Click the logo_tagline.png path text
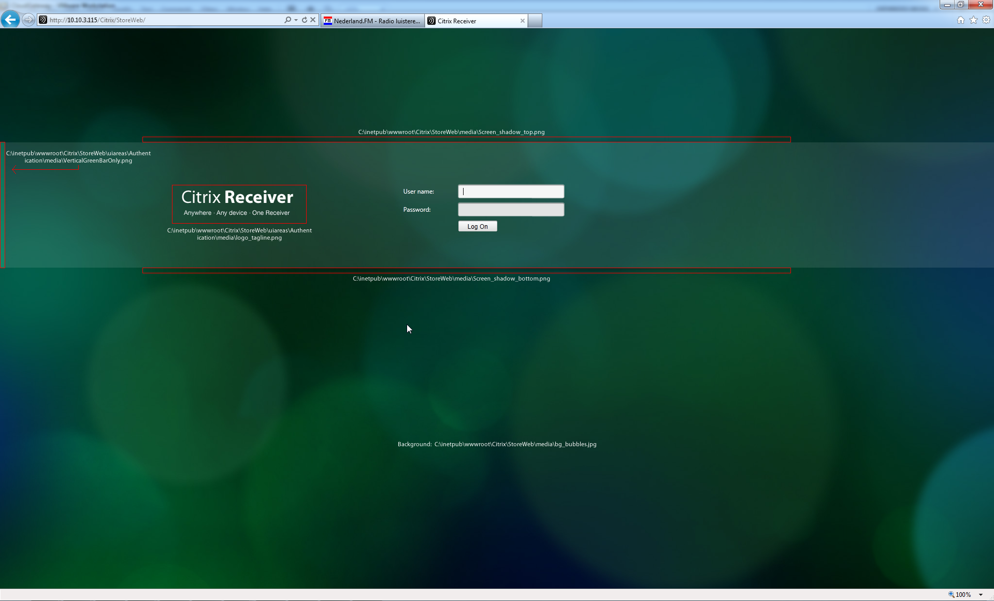The height and width of the screenshot is (601, 994). 239,234
